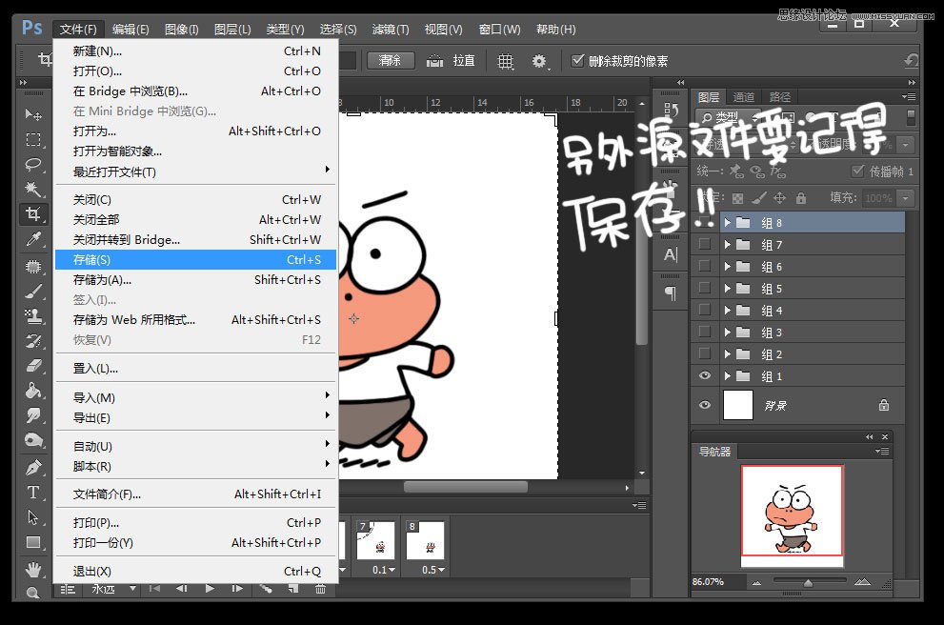Select the Rectangular Marquee tool

(33, 140)
